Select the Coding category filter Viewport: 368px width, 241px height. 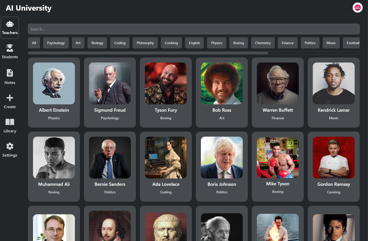pyautogui.click(x=120, y=43)
